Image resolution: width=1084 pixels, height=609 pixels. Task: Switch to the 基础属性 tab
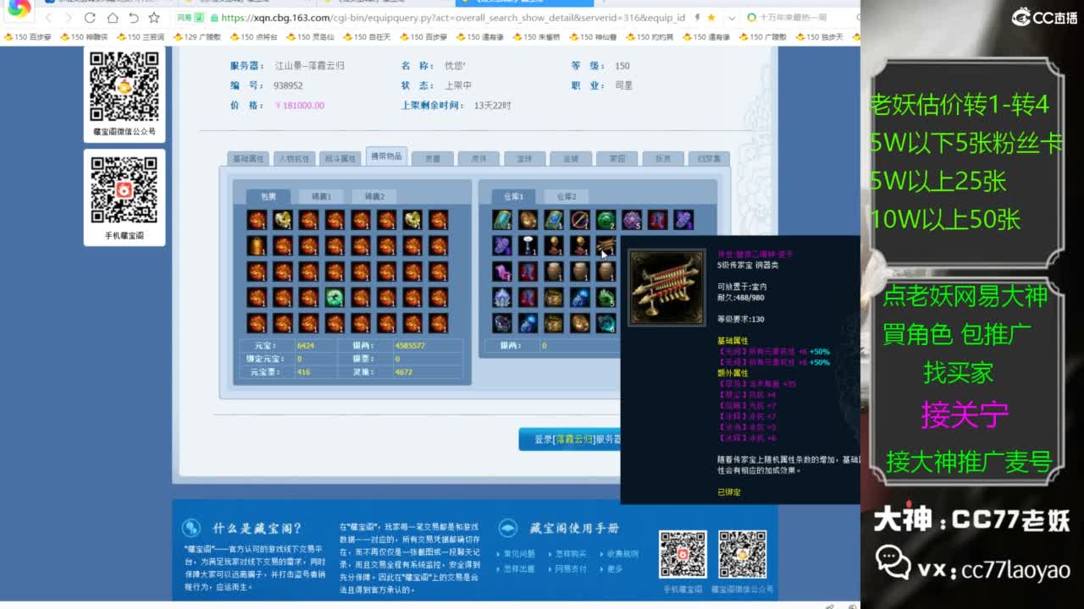(248, 158)
